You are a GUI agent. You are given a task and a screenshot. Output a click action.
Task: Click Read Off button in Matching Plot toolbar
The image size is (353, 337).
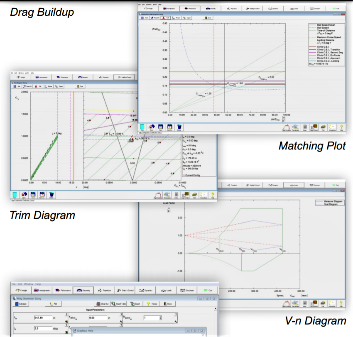[x=154, y=18]
